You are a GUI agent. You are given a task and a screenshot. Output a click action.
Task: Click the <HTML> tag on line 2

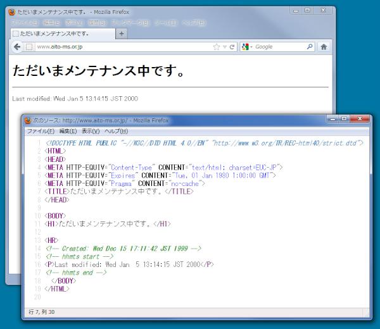(x=55, y=151)
